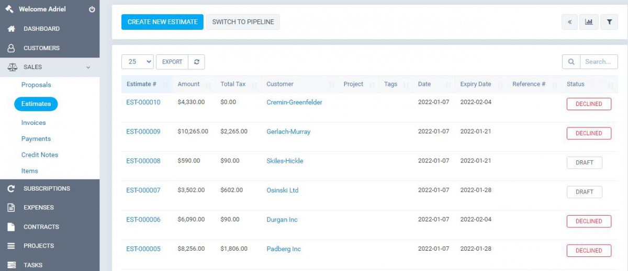Show the estimates chart icon

(589, 22)
